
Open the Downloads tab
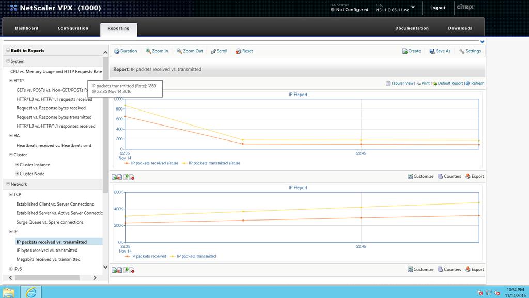click(460, 28)
